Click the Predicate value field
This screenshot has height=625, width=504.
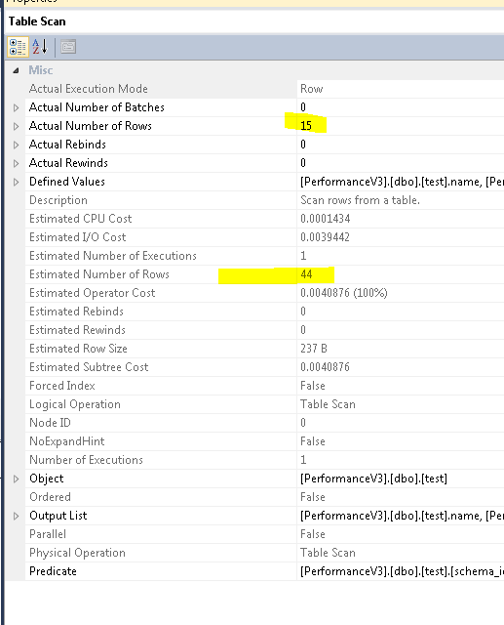(401, 571)
